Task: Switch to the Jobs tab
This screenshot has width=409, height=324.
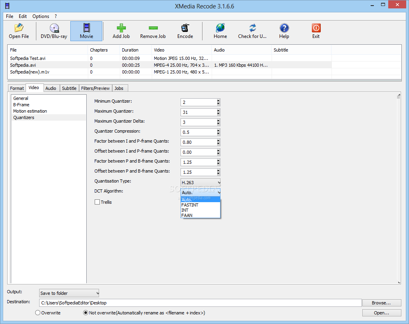Action: (x=119, y=88)
